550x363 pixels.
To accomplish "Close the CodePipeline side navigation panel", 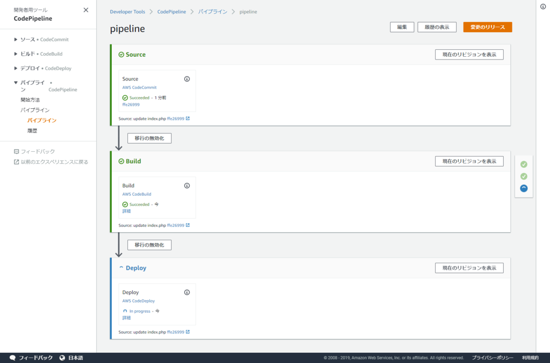I will [x=86, y=10].
